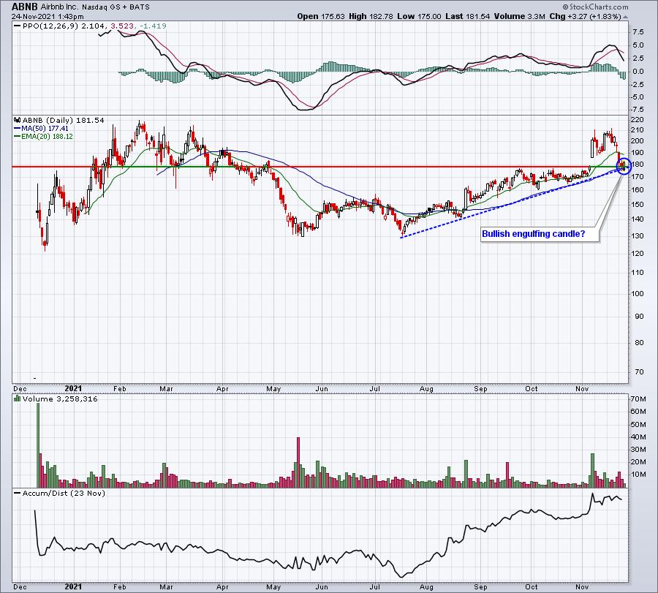Screen dimensions: 658x593
Task: Click the PPO histogram trough near late May
Action: [x=289, y=77]
